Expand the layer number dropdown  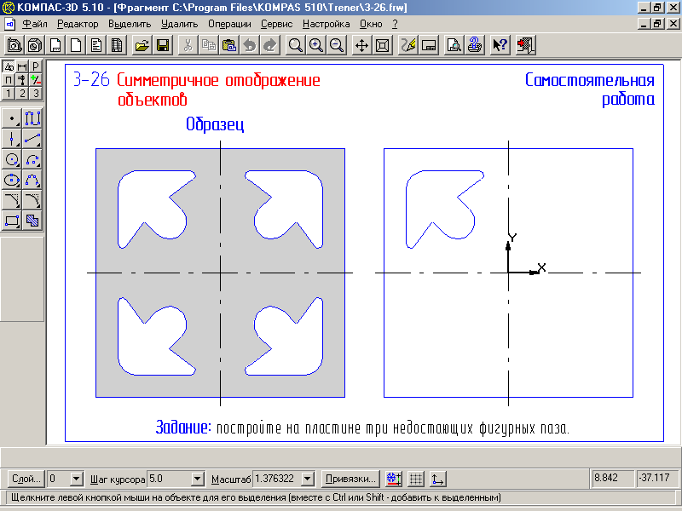tap(76, 479)
